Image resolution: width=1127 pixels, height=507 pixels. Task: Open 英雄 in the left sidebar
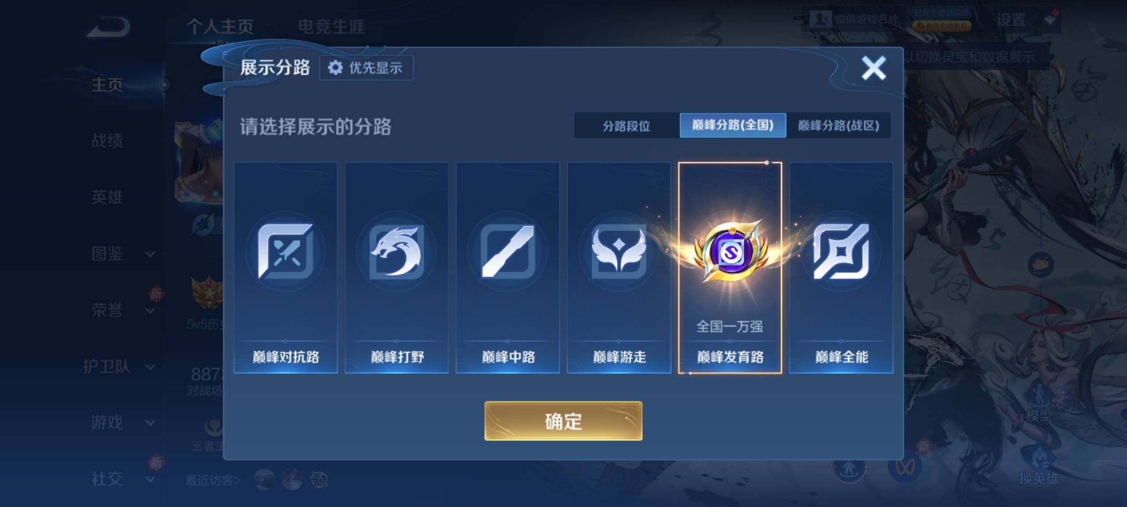coord(107,197)
